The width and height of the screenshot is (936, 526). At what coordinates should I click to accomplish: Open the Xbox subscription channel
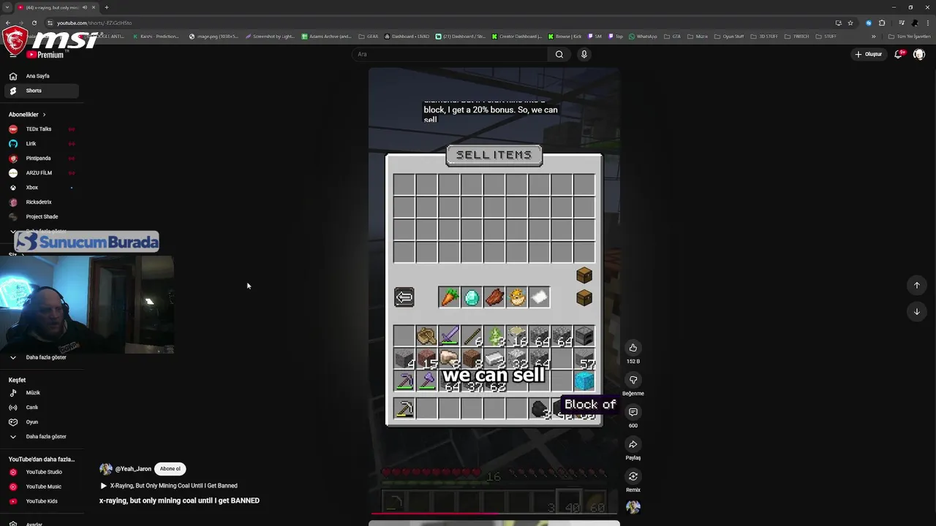tap(40, 188)
